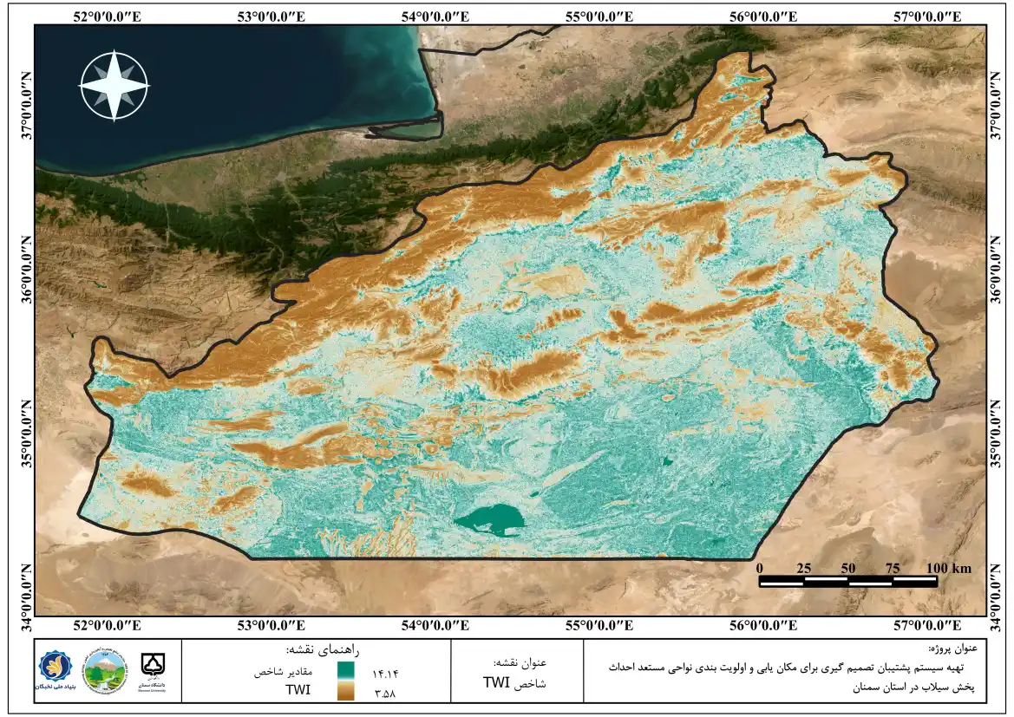
Task: Click the 36°0'0.0"N label on the right border
Action: coord(996,271)
